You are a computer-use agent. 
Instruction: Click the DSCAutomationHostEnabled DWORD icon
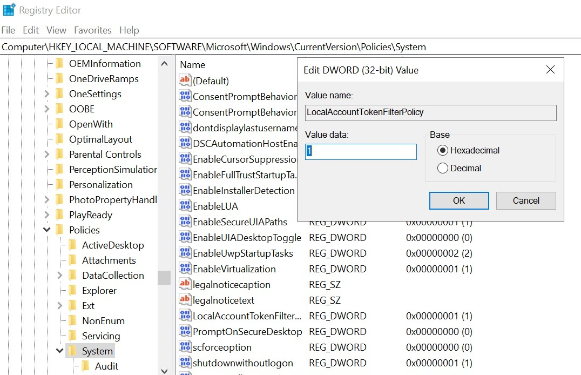coord(185,143)
